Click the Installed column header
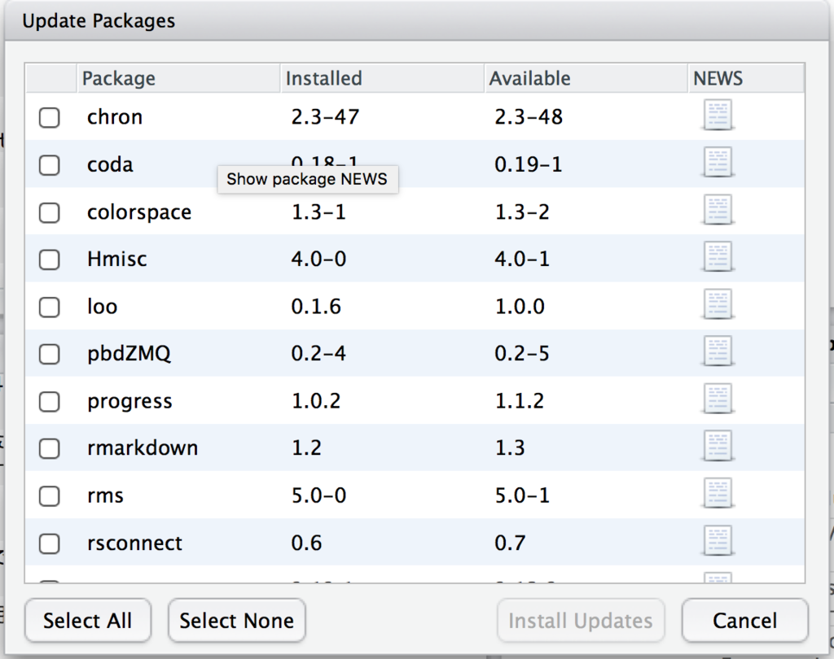The height and width of the screenshot is (659, 834). (383, 78)
